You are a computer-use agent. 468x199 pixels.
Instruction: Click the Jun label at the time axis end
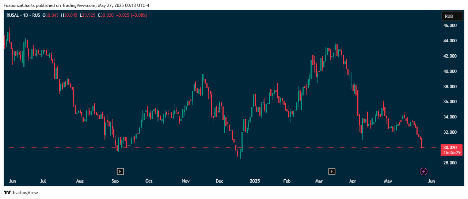tap(431, 181)
